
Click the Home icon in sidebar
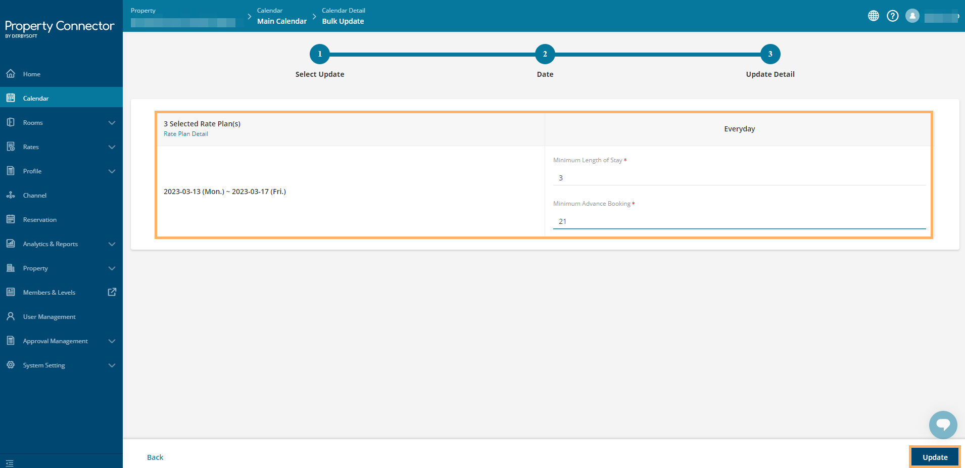tap(11, 74)
